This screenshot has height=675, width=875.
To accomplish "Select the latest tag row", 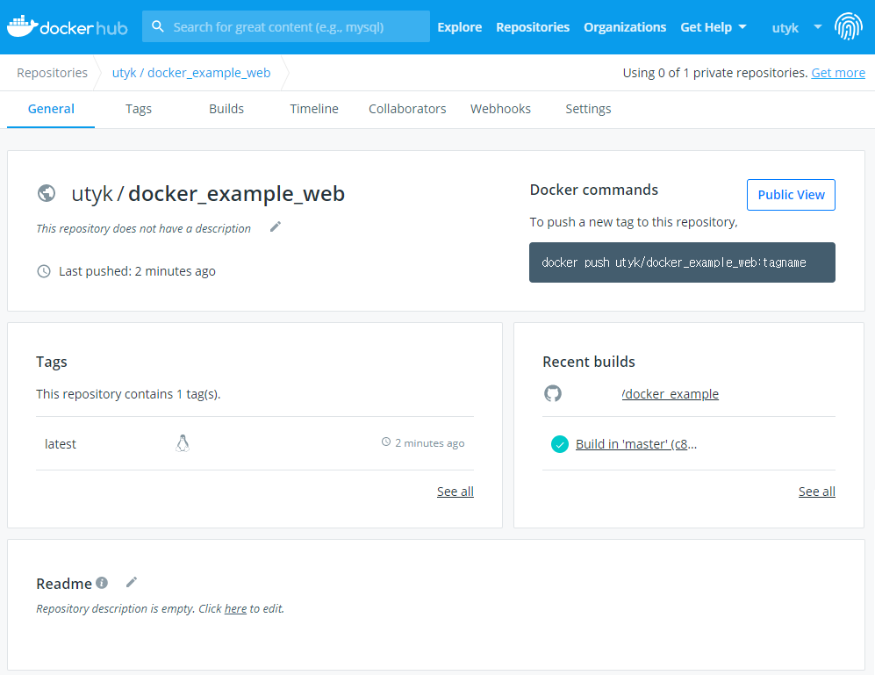I will [x=255, y=443].
